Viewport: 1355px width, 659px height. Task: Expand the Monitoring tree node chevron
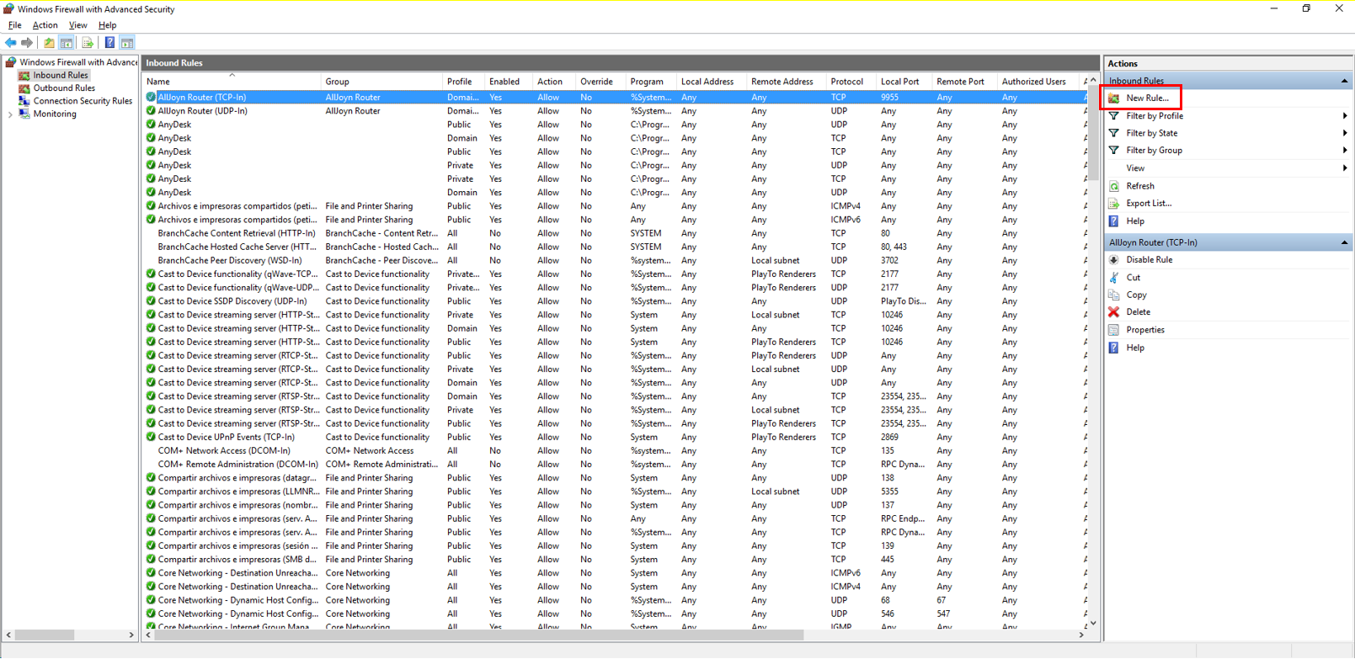[10, 114]
